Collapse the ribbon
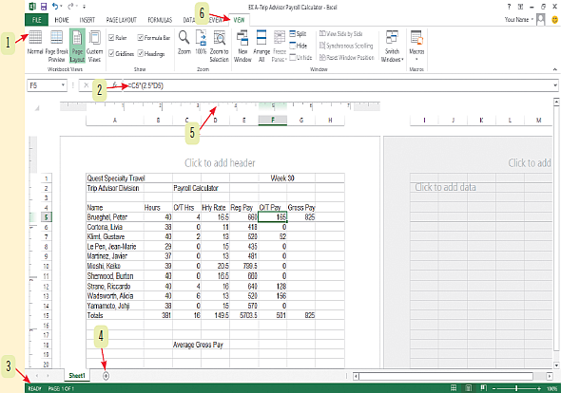 (x=554, y=69)
